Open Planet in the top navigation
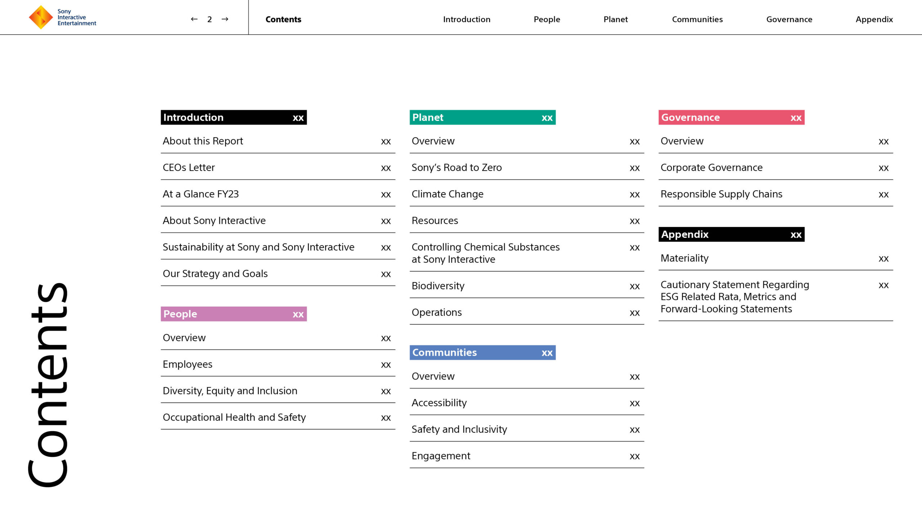922x519 pixels. click(x=616, y=19)
